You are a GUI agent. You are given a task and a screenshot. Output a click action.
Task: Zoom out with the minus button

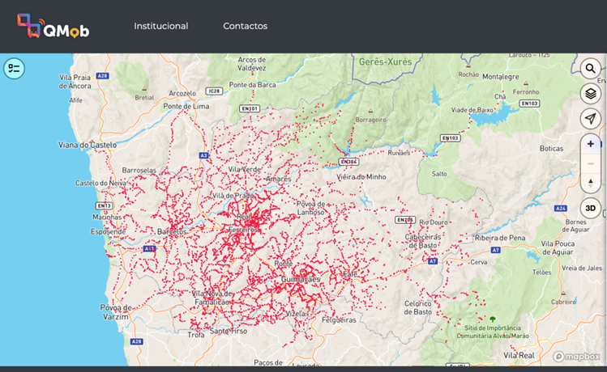pos(590,164)
